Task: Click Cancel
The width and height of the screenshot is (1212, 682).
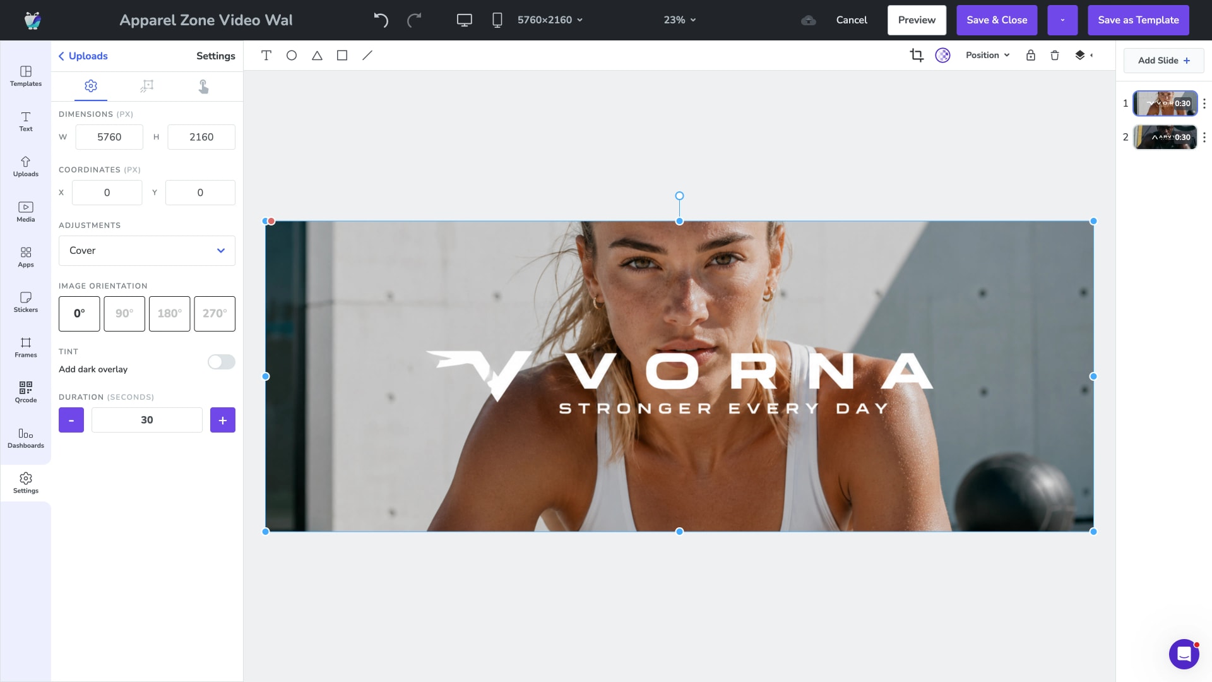Action: 852,20
